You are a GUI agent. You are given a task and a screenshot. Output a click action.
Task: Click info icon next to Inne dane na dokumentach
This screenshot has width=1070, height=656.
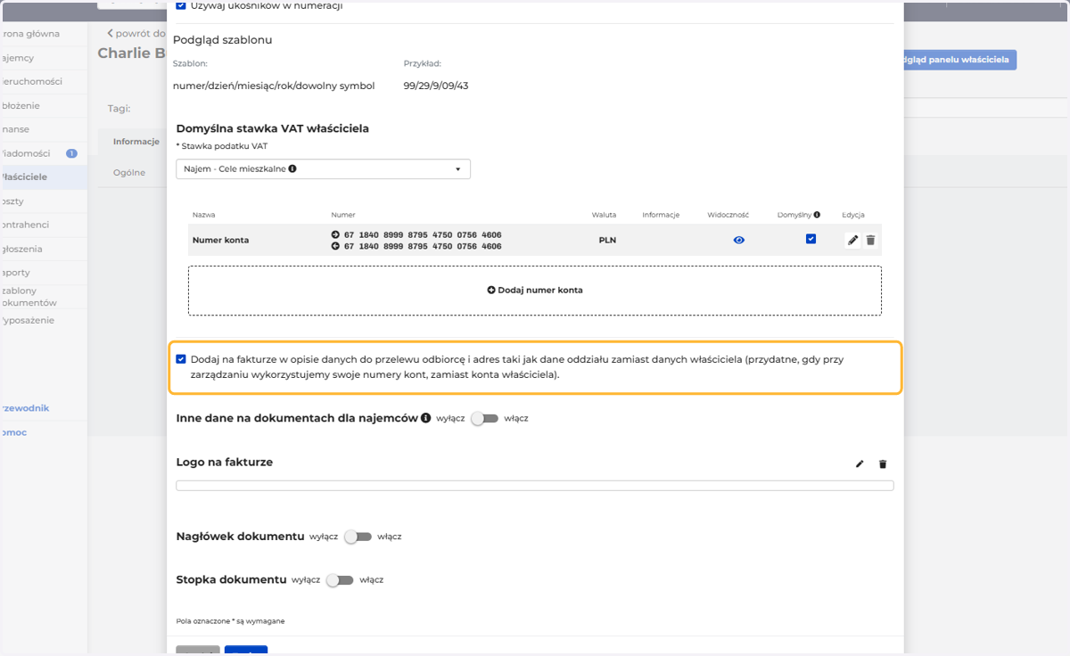point(426,418)
